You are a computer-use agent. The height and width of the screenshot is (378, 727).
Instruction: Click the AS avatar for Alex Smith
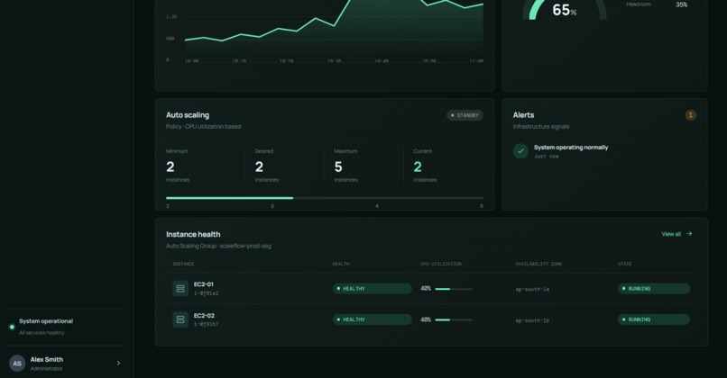(17, 364)
